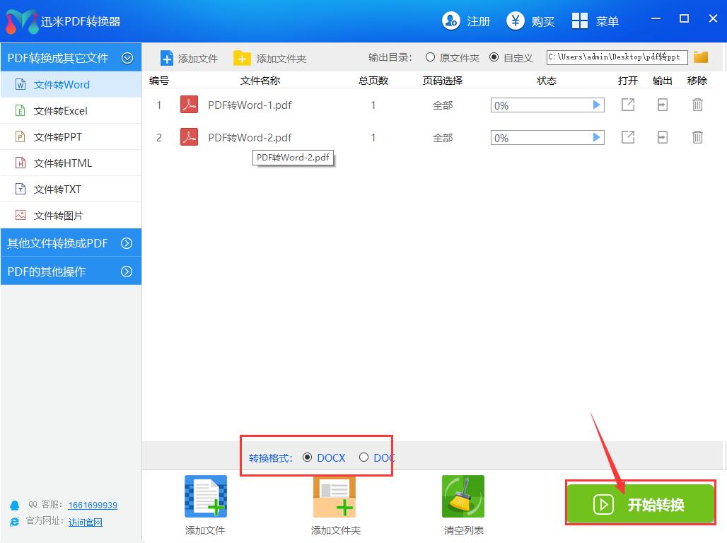727x543 pixels.
Task: Select DOC as the conversion format
Action: pos(364,457)
